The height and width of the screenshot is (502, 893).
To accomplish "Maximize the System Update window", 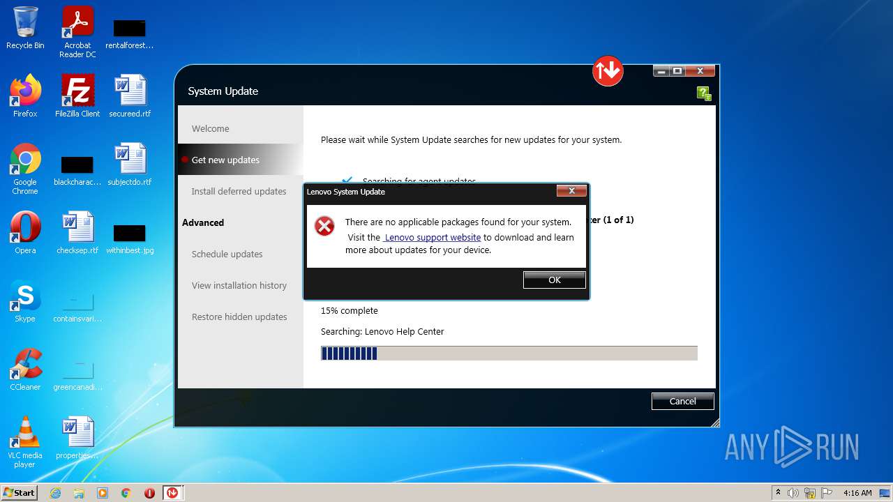I will (x=677, y=71).
